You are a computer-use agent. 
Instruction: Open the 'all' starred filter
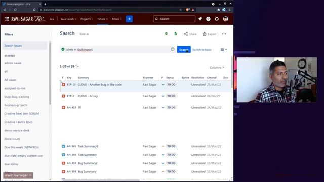6,71
